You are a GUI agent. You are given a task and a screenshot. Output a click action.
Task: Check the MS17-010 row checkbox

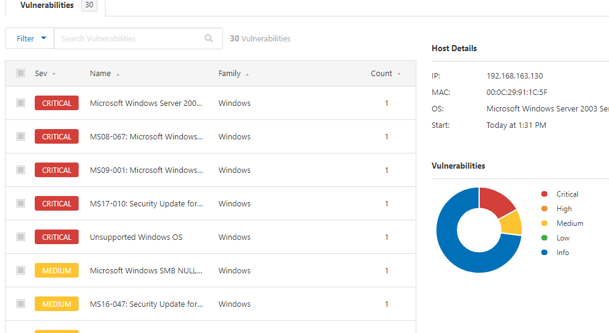click(21, 203)
